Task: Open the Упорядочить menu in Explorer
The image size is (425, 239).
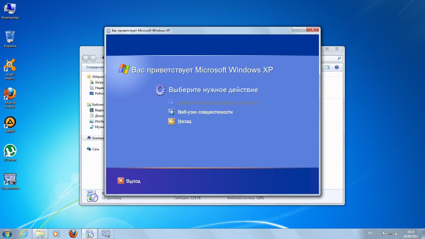Action: click(x=95, y=67)
